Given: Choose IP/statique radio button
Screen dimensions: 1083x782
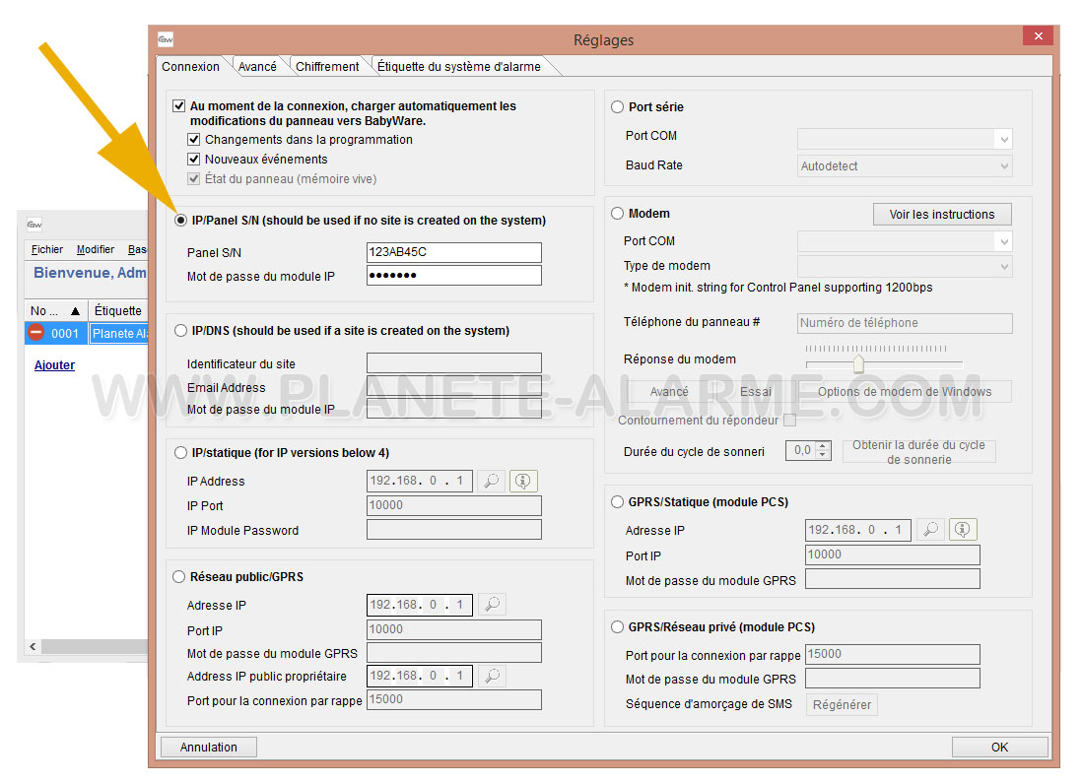Looking at the screenshot, I should pos(181,453).
